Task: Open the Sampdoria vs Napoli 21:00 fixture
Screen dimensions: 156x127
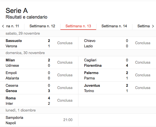Action: [39, 120]
